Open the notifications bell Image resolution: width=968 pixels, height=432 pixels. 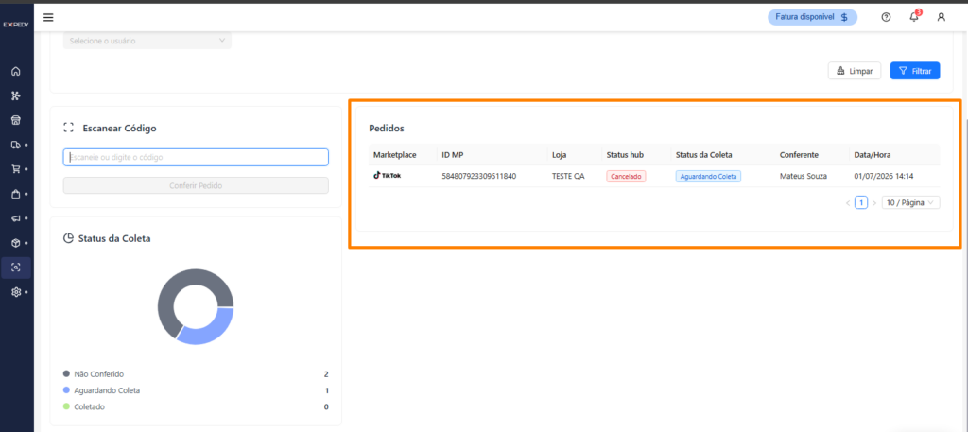click(914, 17)
